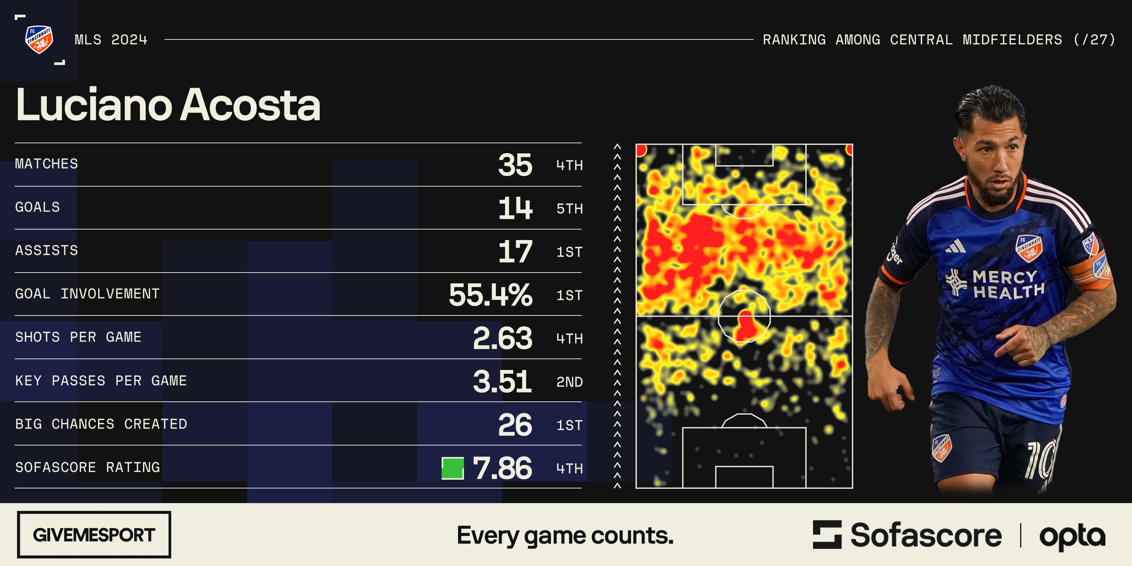
Task: Select the Assists stat row value 17
Action: 515,251
